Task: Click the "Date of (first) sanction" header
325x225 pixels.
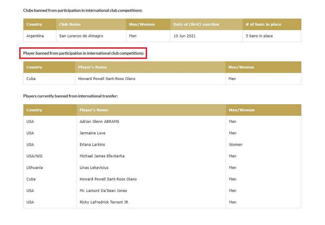Action: click(196, 24)
